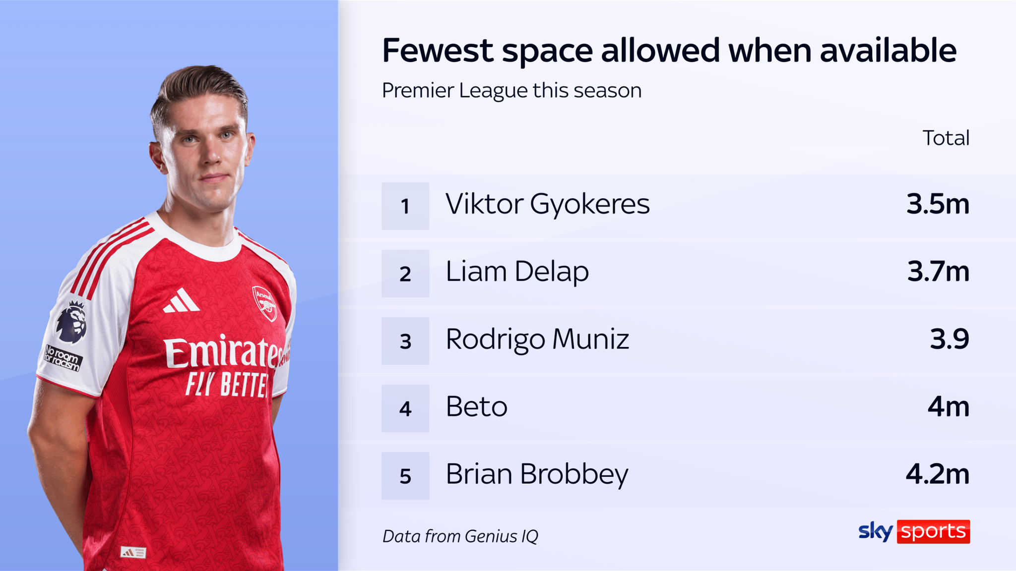Select the rank 4 number box

pos(405,408)
